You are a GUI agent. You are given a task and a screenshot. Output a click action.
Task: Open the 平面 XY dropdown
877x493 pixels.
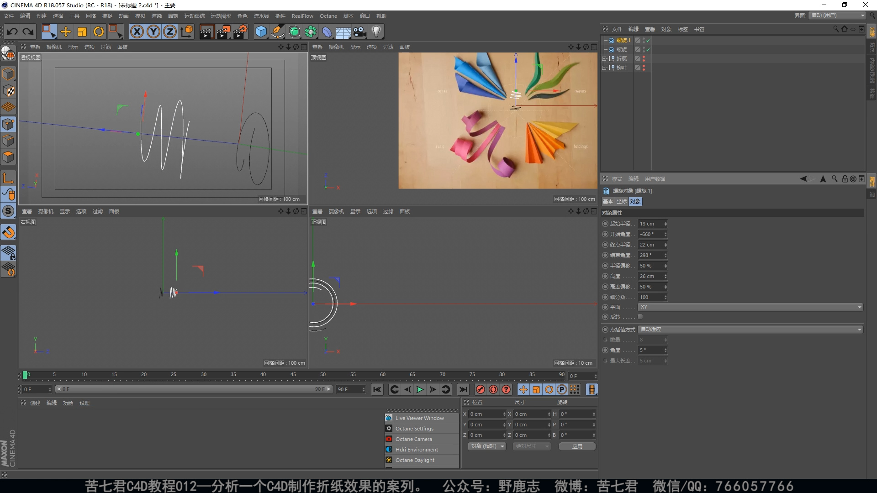pyautogui.click(x=750, y=307)
